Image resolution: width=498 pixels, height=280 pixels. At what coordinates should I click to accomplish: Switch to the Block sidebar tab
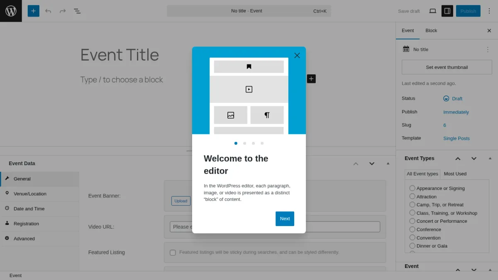pyautogui.click(x=431, y=31)
